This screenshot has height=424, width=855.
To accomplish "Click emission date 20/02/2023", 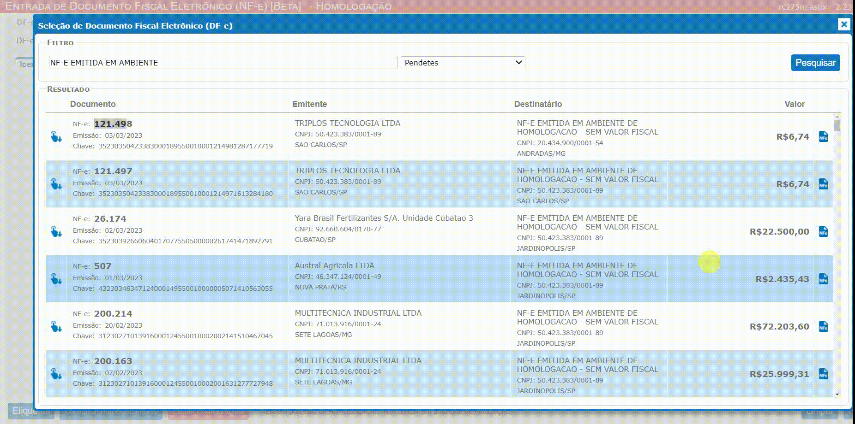I will coord(123,325).
